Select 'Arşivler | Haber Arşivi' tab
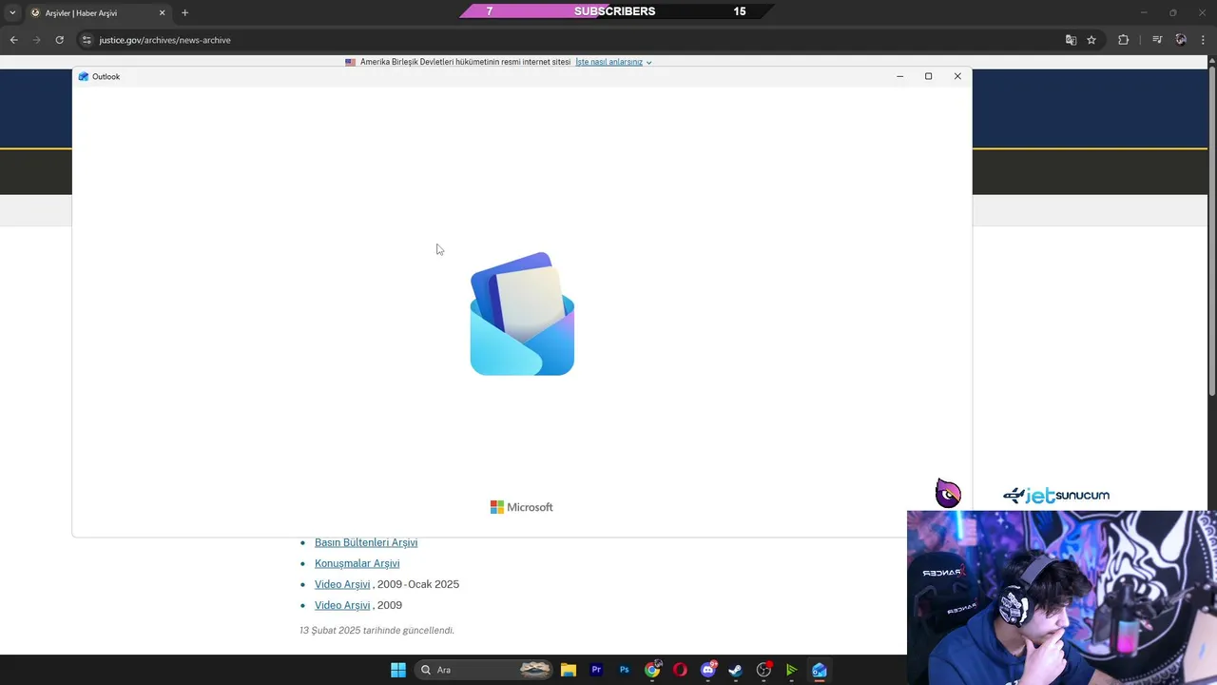 click(97, 13)
